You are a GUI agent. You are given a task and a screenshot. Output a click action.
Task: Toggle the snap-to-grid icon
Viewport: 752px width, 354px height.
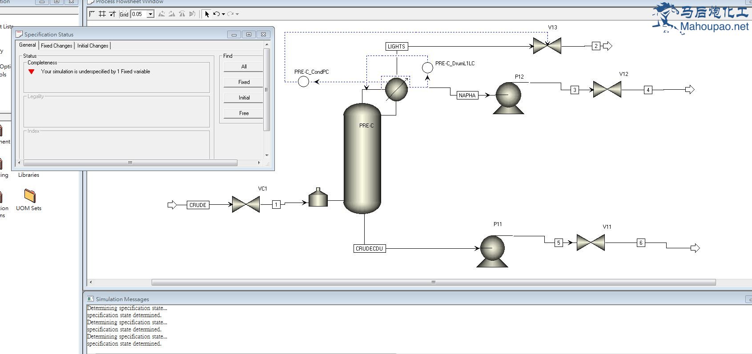[x=113, y=14]
